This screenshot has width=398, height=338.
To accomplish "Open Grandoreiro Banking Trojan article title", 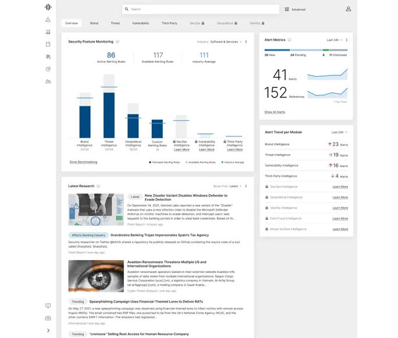I will pyautogui.click(x=159, y=235).
